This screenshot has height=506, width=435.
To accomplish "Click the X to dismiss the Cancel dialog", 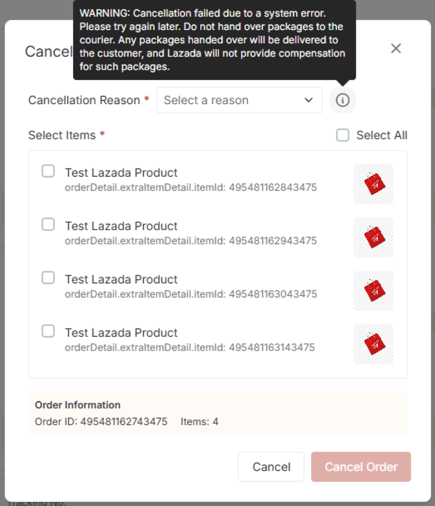I will coord(396,48).
